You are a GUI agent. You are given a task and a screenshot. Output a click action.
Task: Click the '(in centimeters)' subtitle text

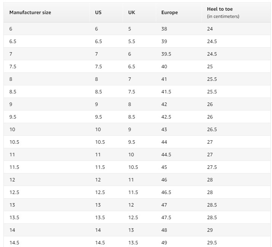[x=223, y=16]
